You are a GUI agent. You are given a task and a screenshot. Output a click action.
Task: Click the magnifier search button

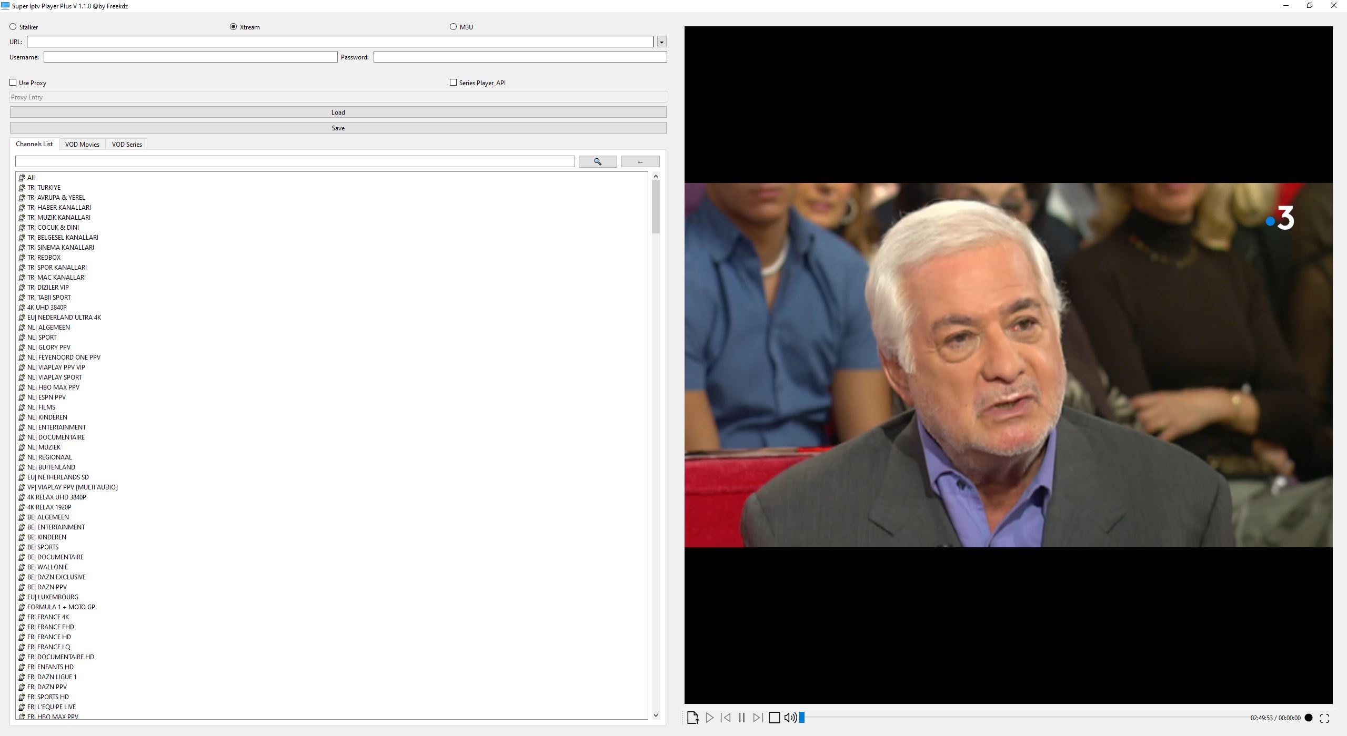(x=598, y=162)
